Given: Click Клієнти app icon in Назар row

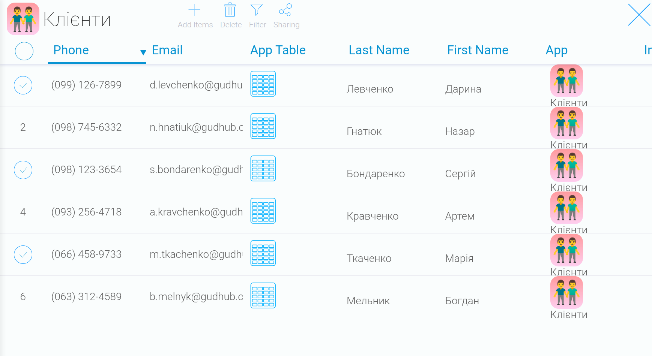Looking at the screenshot, I should point(566,123).
